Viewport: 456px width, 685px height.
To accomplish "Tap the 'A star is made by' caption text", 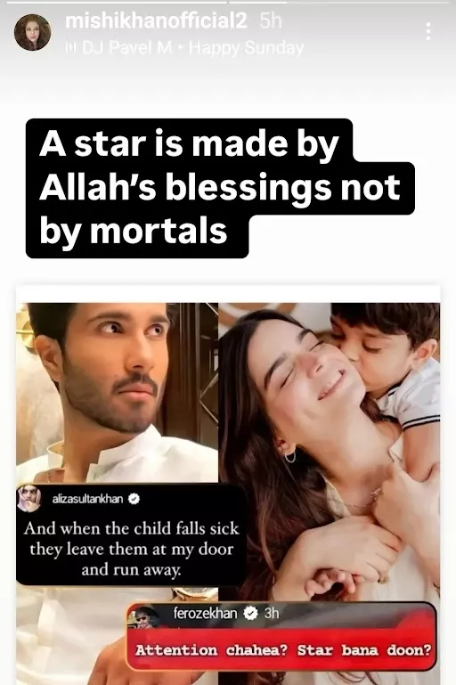I will pos(189,143).
